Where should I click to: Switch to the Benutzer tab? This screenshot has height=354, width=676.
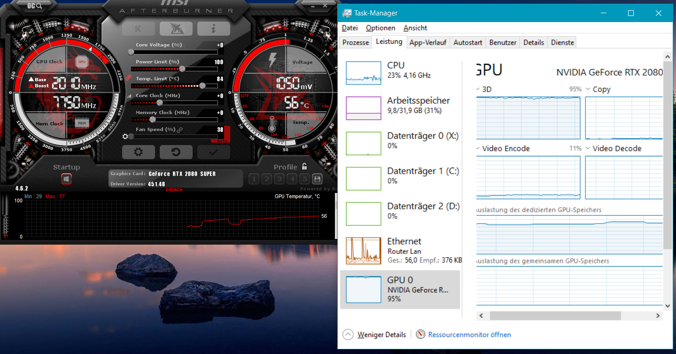tap(503, 42)
